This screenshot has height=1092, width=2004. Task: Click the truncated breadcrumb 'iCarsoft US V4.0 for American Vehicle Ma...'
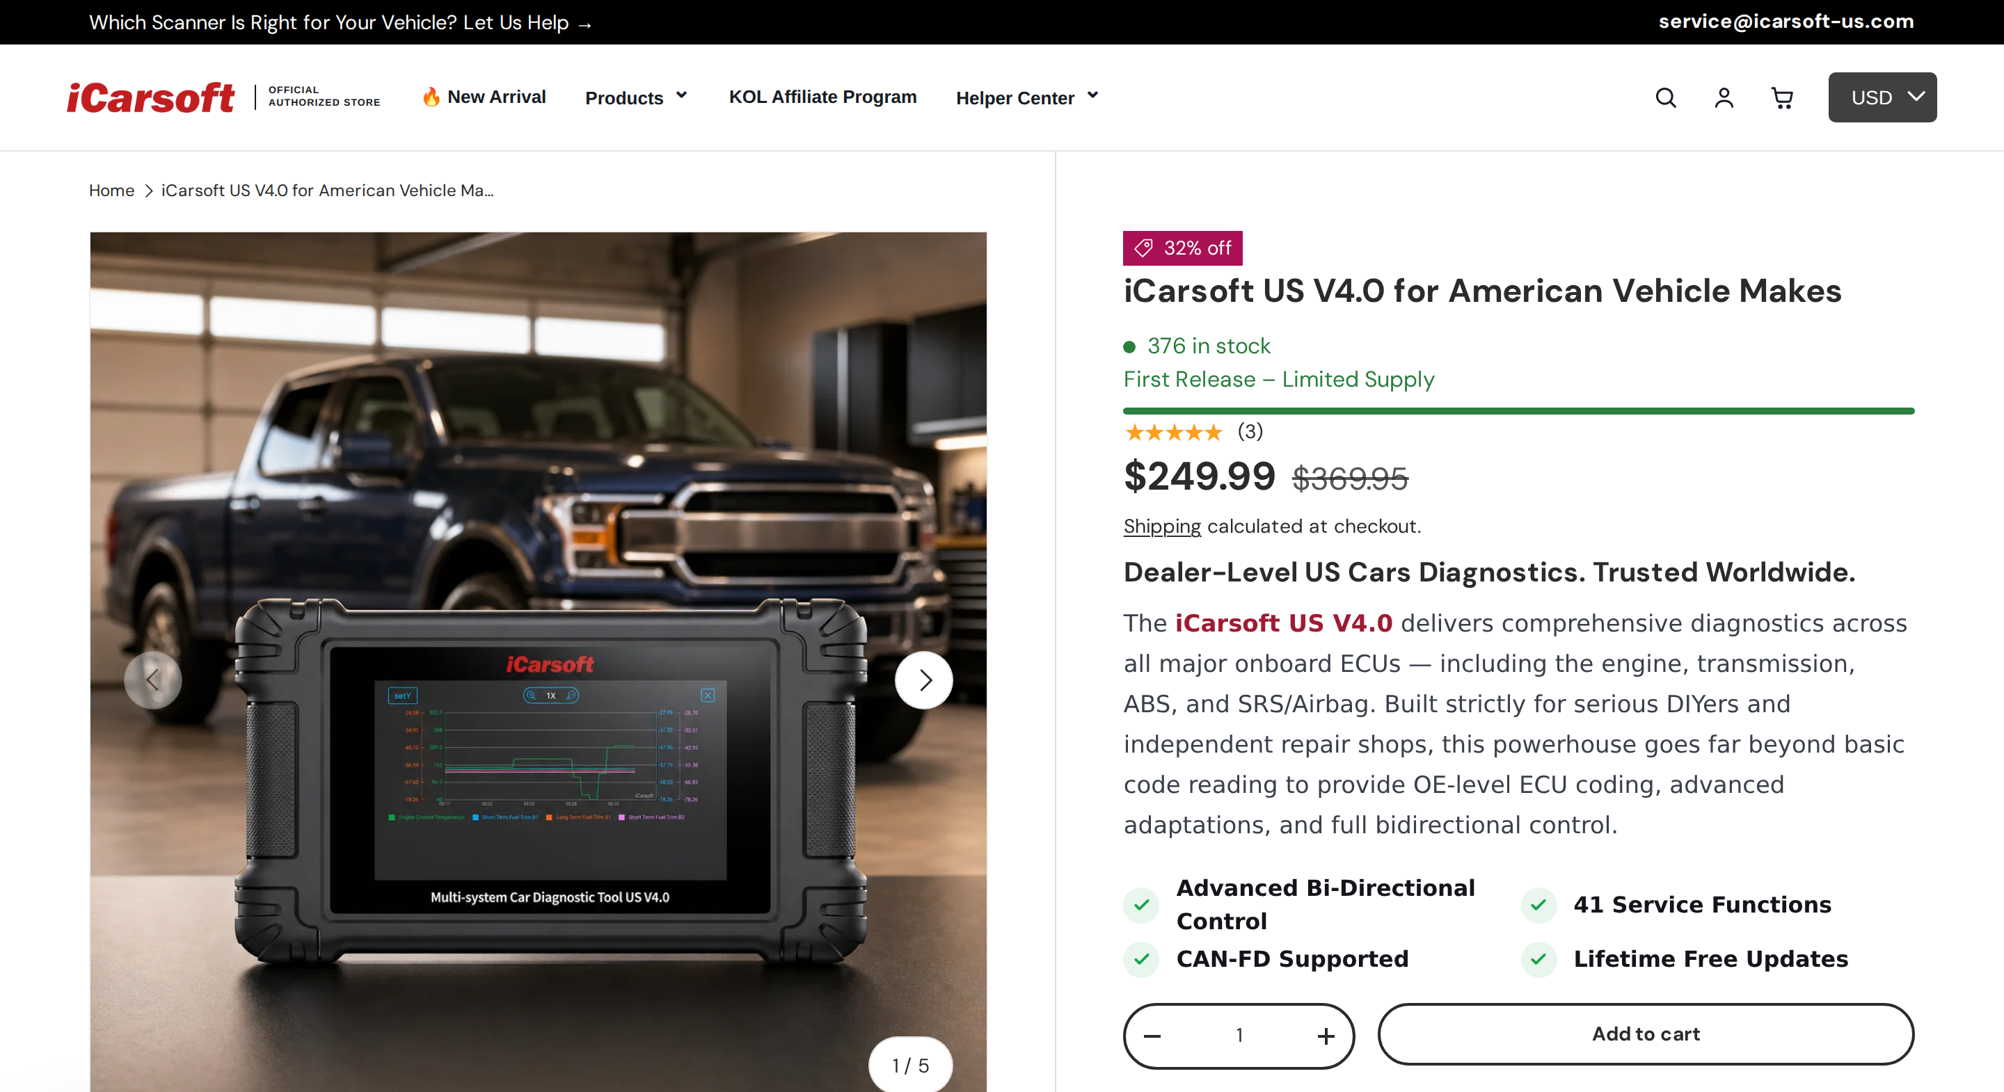[328, 191]
